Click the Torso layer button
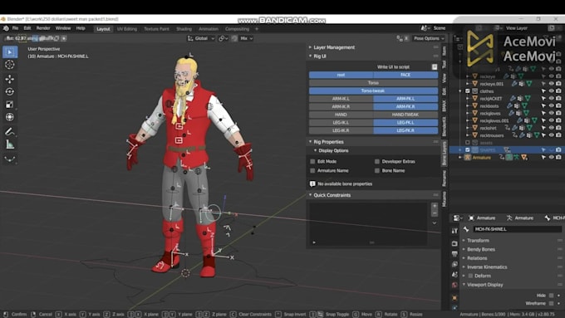The height and width of the screenshot is (318, 565). click(373, 83)
